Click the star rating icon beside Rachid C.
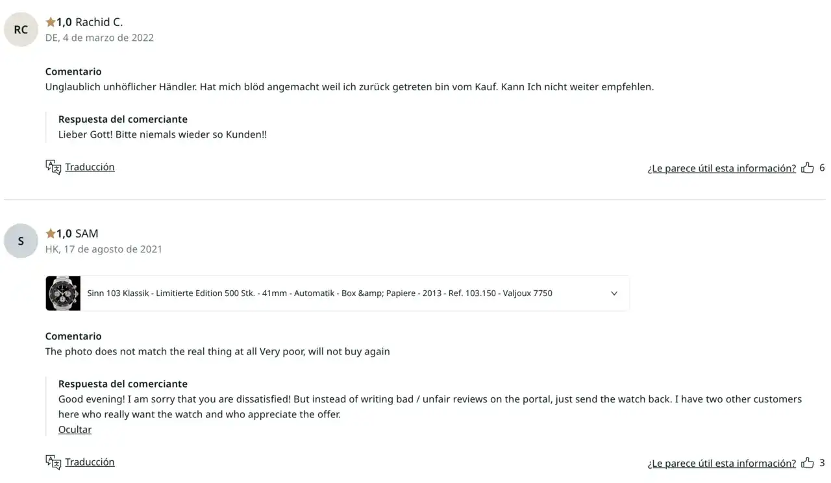This screenshot has width=831, height=483. 51,22
